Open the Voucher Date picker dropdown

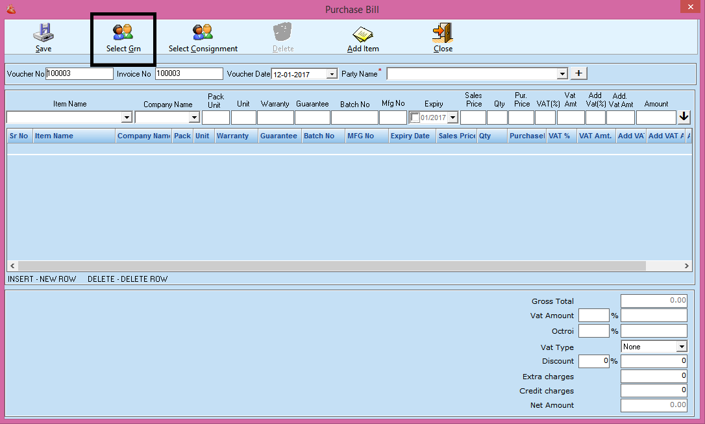[332, 74]
